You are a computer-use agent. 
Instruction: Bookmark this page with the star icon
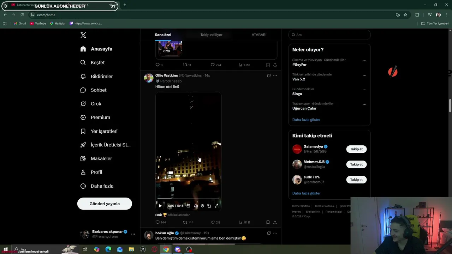405,15
